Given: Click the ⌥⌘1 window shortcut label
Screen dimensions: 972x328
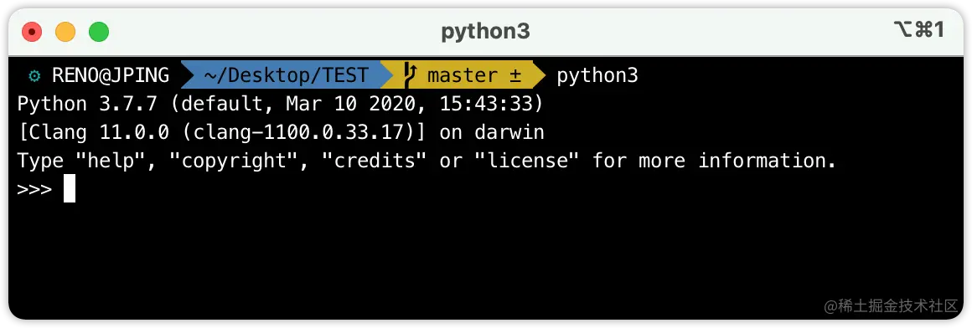Looking at the screenshot, I should [x=918, y=29].
